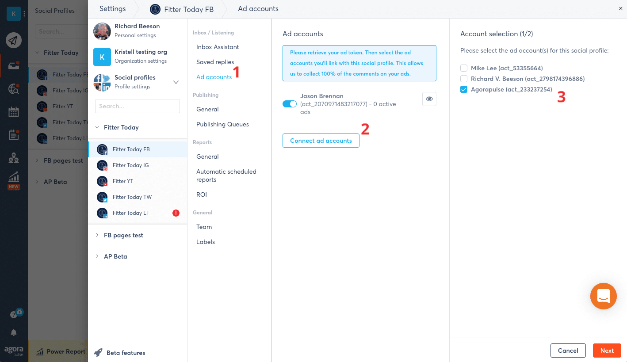Expand the FB pages test group in settings
The height and width of the screenshot is (362, 627).
[97, 235]
